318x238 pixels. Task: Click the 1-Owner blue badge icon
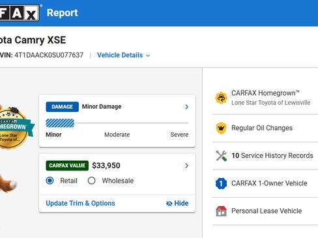click(x=221, y=183)
